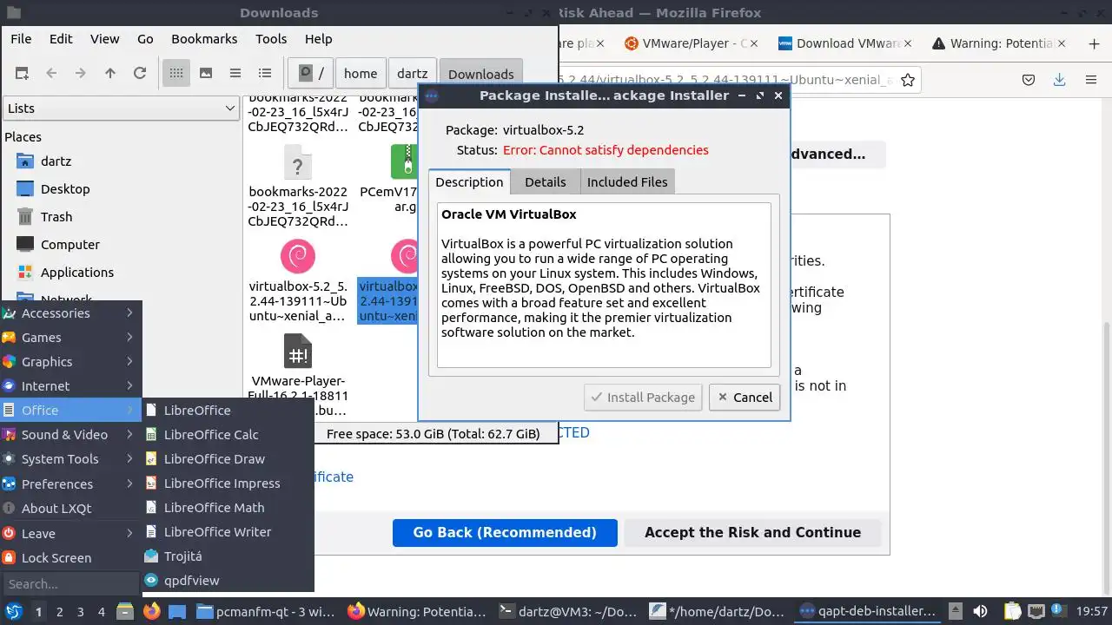This screenshot has height=625, width=1112.
Task: Select the VMware-Player bundle script file
Action: tap(298, 375)
